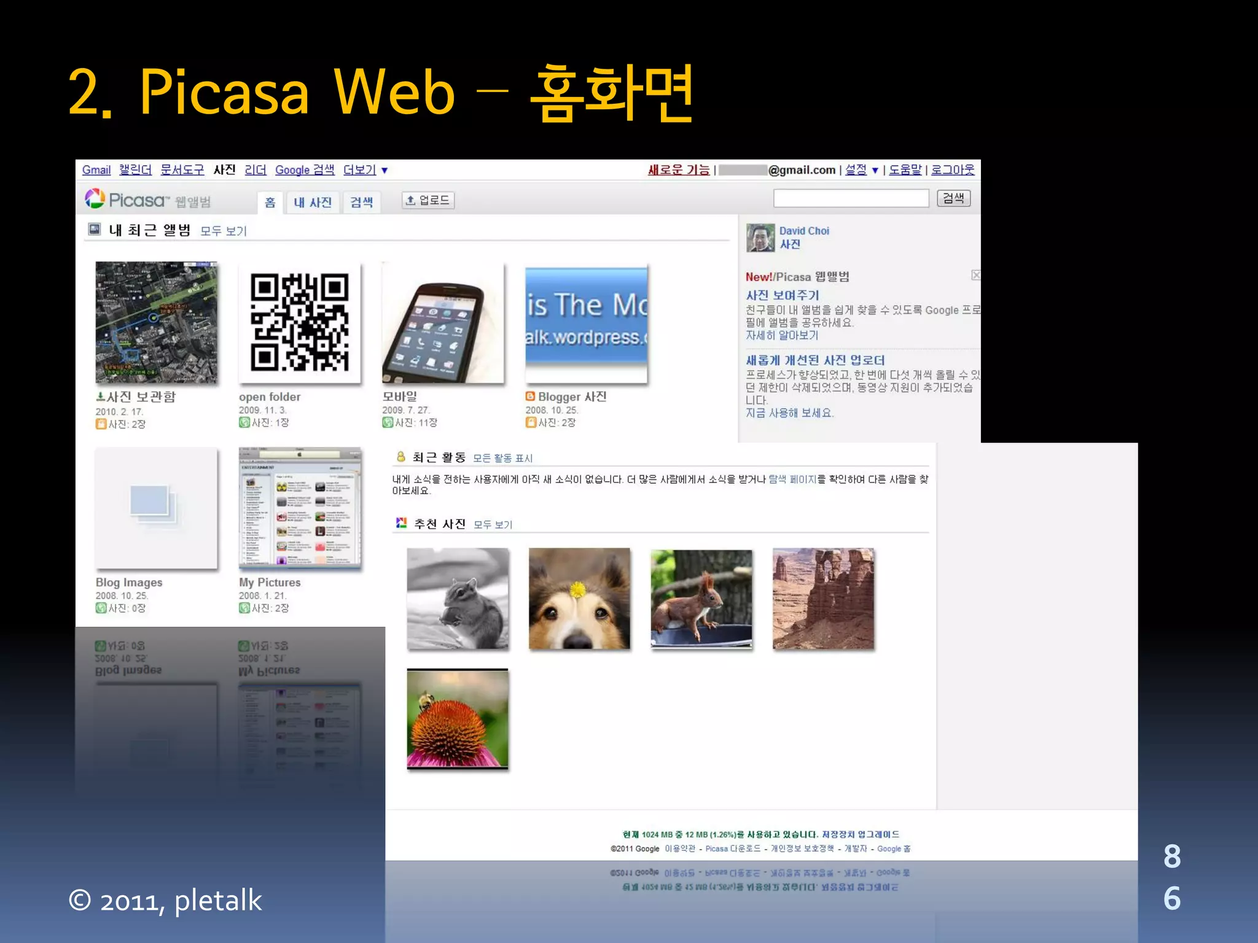Click the 지금 사용해 보세요 link
Viewport: 1258px width, 943px height.
click(x=789, y=413)
